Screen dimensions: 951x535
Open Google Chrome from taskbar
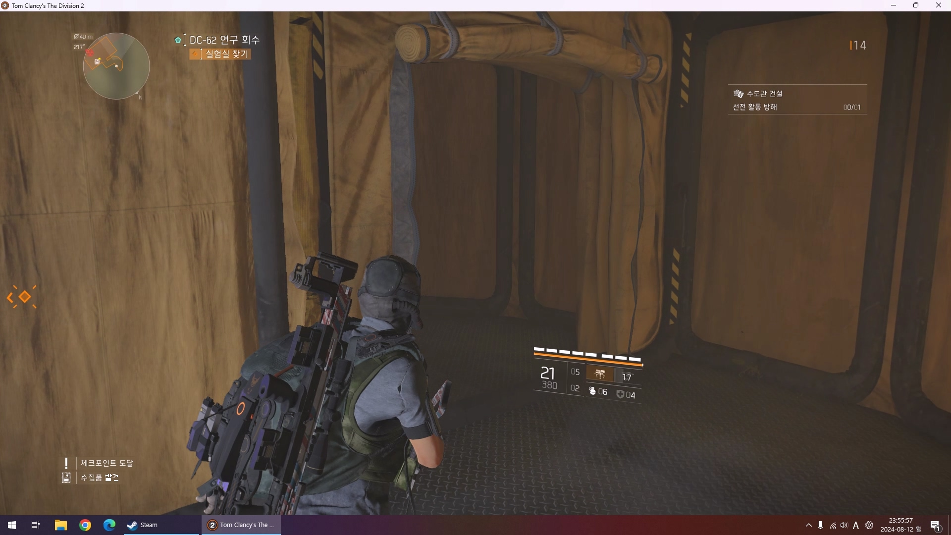[85, 525]
